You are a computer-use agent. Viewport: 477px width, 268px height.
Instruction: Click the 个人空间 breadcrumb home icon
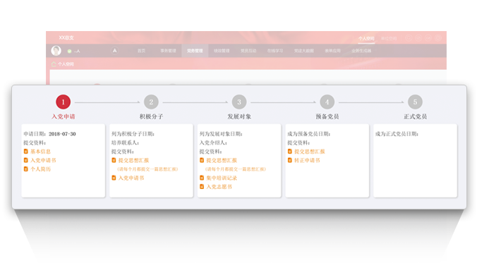pyautogui.click(x=54, y=64)
